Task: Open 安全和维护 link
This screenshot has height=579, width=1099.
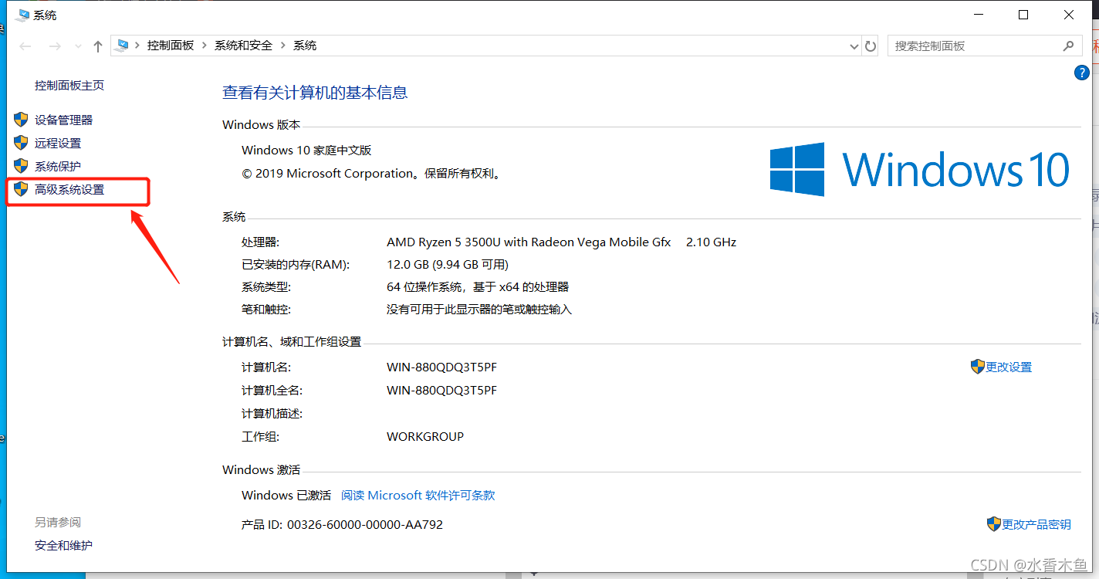Action: tap(63, 546)
